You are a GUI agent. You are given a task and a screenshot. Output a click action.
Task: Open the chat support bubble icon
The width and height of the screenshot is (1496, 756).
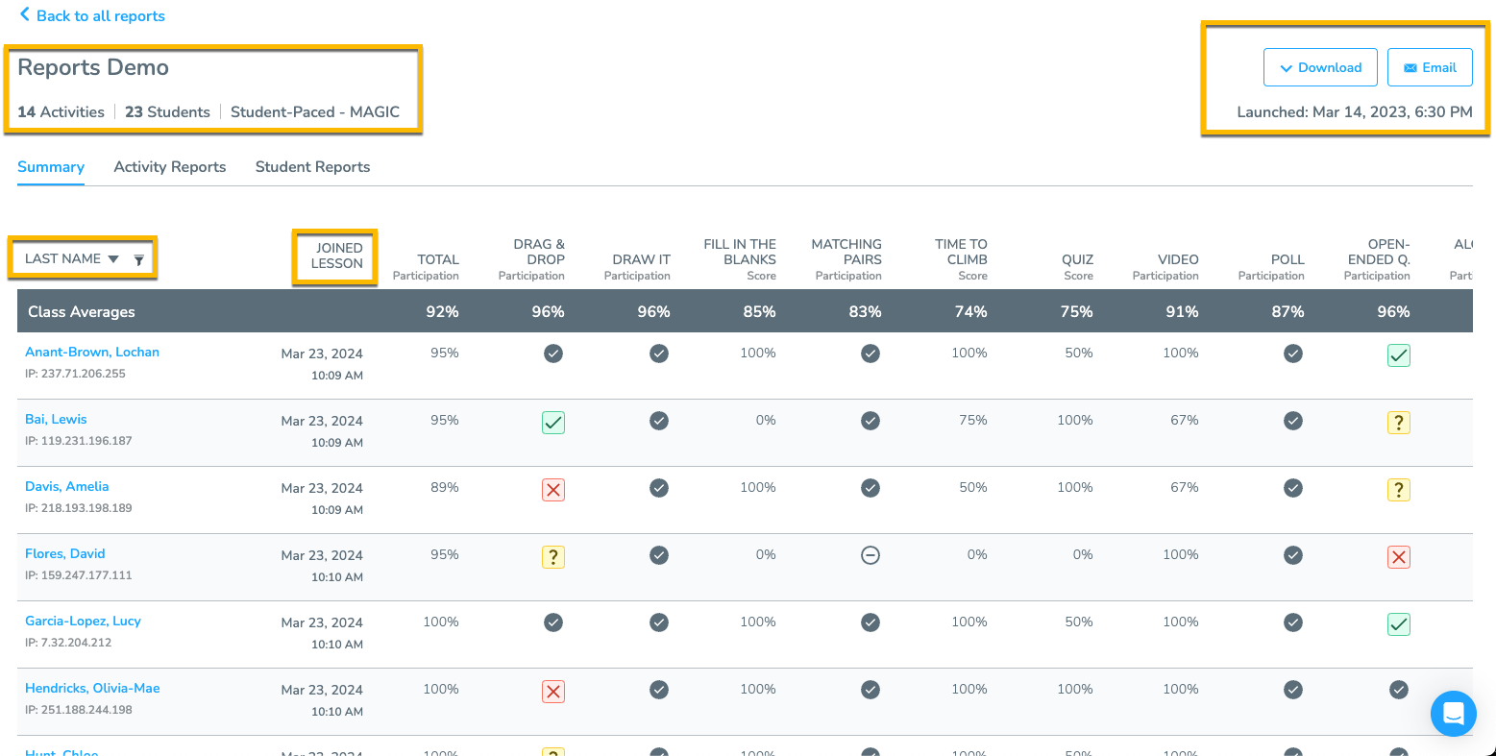click(x=1453, y=714)
